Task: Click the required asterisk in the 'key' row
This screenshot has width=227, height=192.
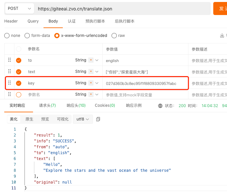Action: (91, 83)
